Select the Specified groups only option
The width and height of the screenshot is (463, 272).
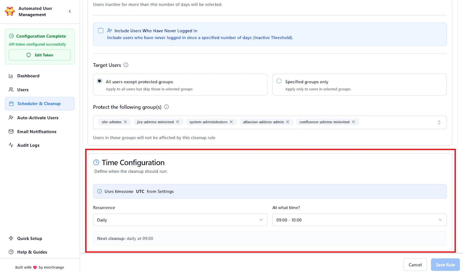coord(279,81)
